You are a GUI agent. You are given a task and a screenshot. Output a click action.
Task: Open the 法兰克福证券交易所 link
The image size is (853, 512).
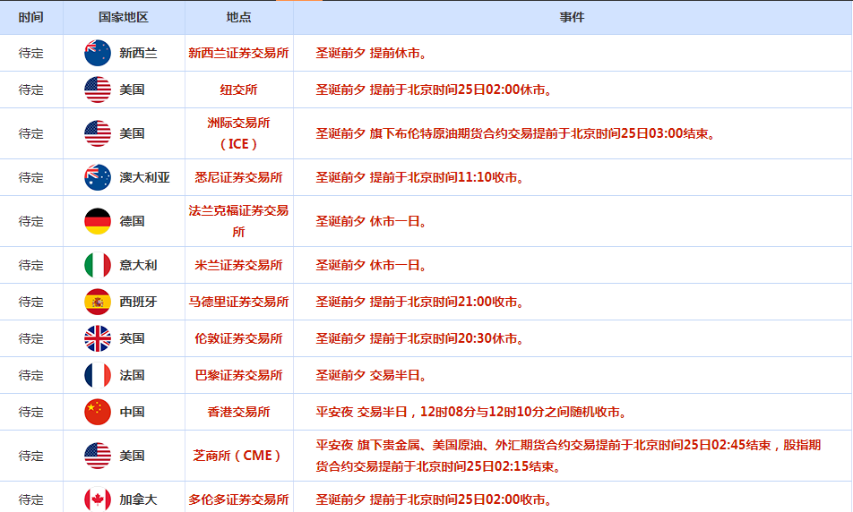click(x=238, y=221)
